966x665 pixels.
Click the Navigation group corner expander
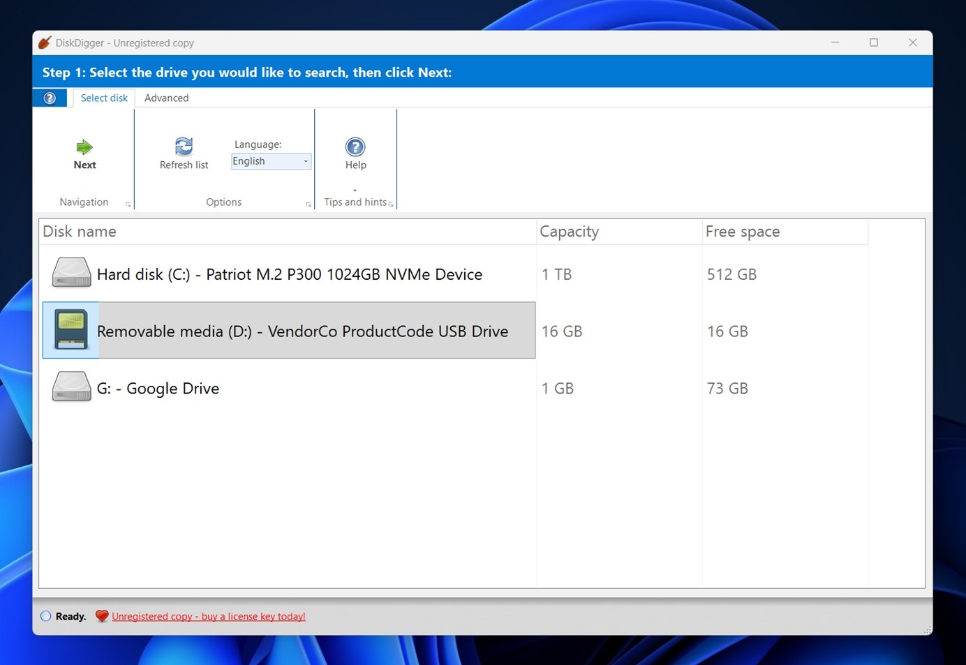(128, 204)
